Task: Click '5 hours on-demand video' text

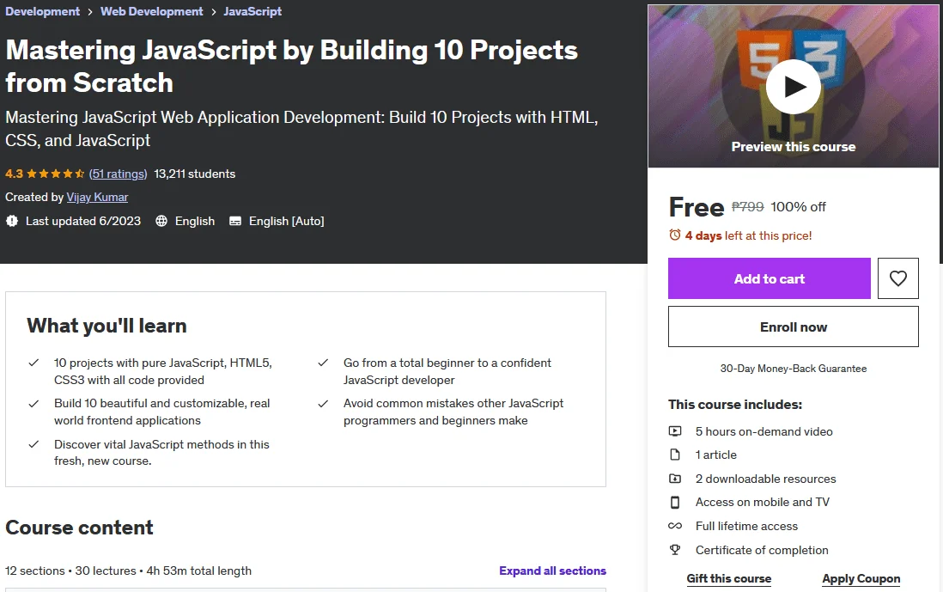Action: click(764, 431)
